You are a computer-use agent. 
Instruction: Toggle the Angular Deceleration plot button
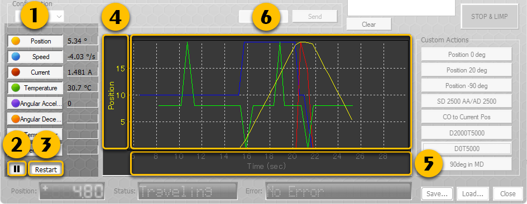tap(35, 119)
